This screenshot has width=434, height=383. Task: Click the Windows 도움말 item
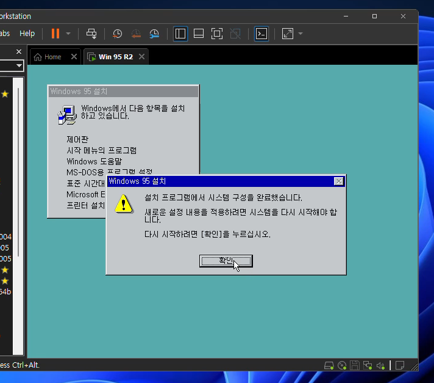94,161
